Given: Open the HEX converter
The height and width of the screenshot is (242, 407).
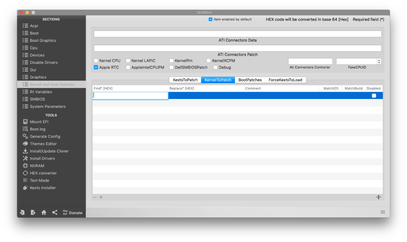Looking at the screenshot, I should click(42, 173).
